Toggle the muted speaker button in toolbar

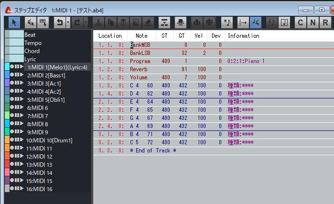pyautogui.click(x=257, y=22)
